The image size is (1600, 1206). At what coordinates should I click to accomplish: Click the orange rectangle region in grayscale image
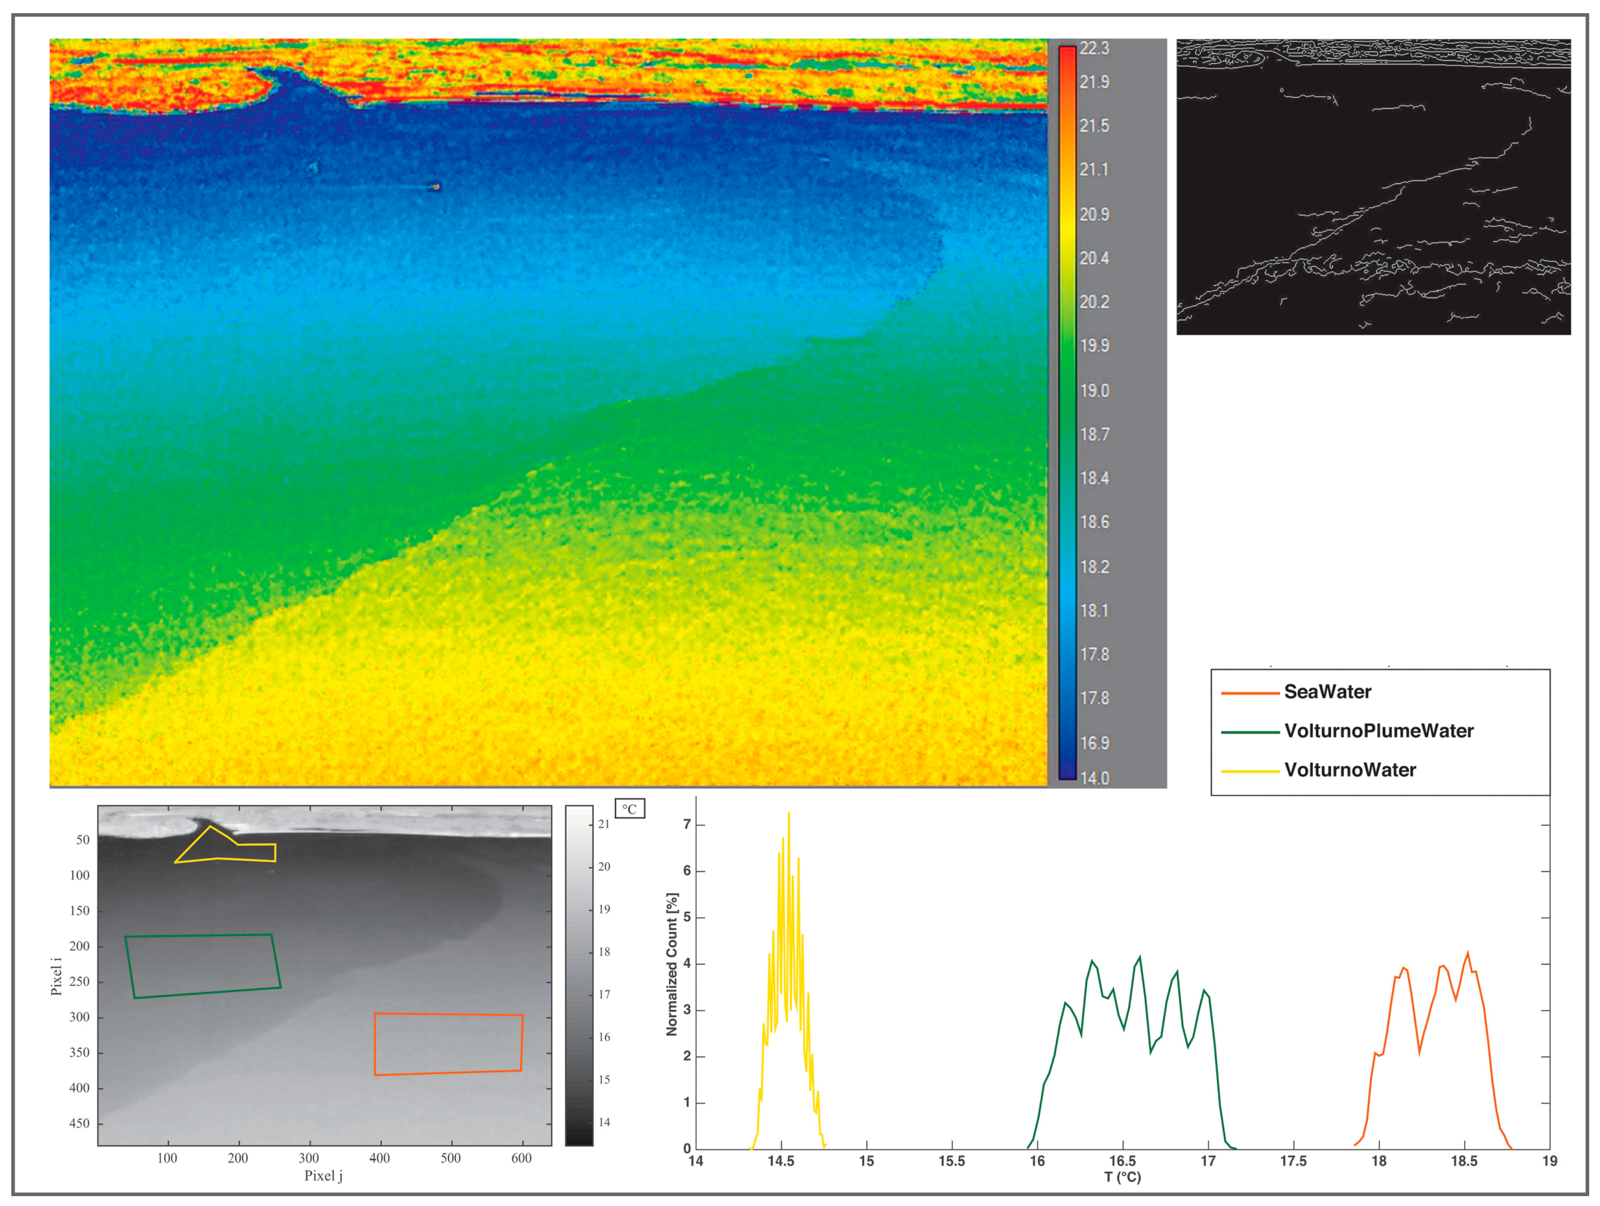[x=448, y=1043]
